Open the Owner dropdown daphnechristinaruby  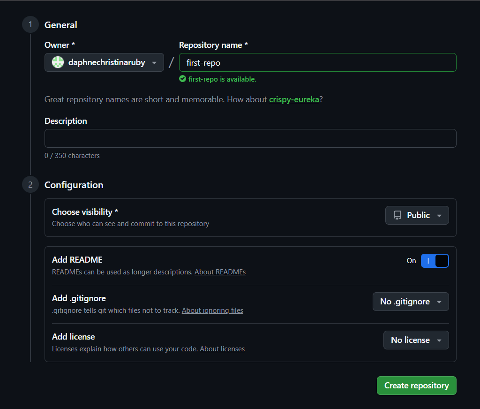click(104, 62)
